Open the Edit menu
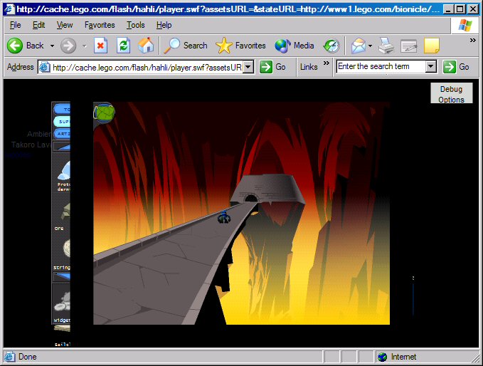The image size is (483, 366). coord(39,25)
